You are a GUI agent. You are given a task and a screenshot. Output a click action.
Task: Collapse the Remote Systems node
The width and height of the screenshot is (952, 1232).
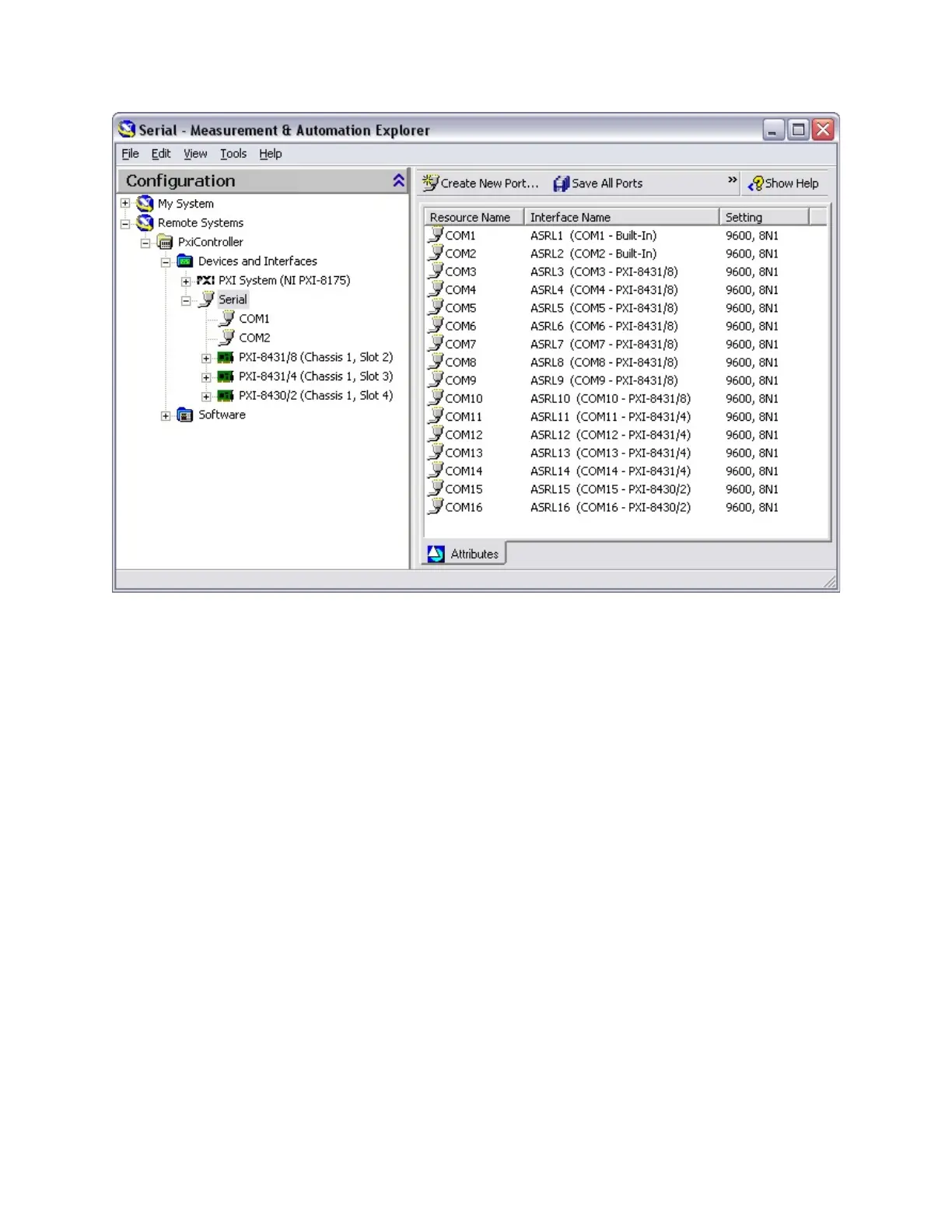click(x=125, y=223)
